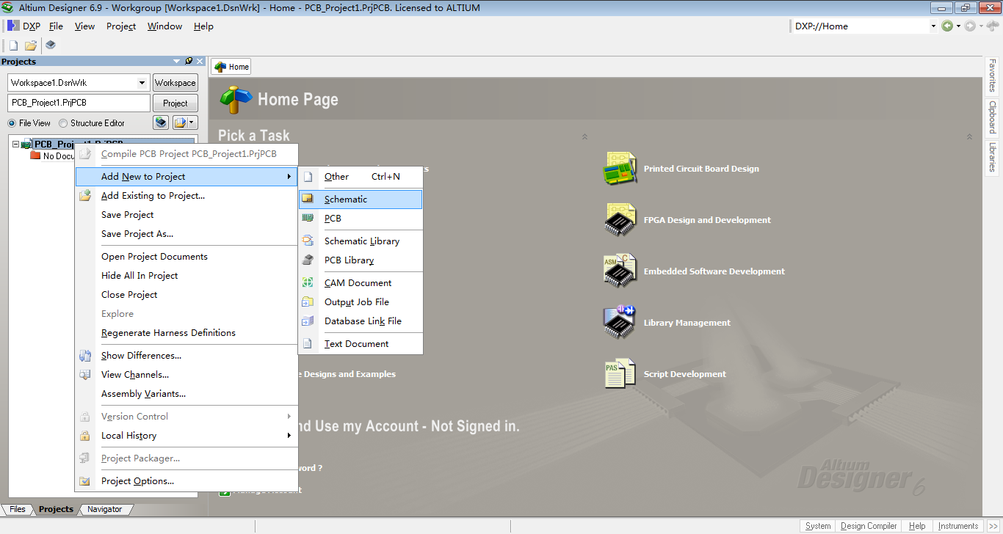1003x534 pixels.
Task: Open the Window menu
Action: pos(164,26)
